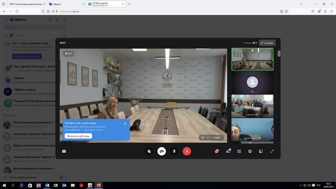Open the Каналы chats tab
Image resolution: width=336 pixels, height=189 pixels.
(x=21, y=35)
